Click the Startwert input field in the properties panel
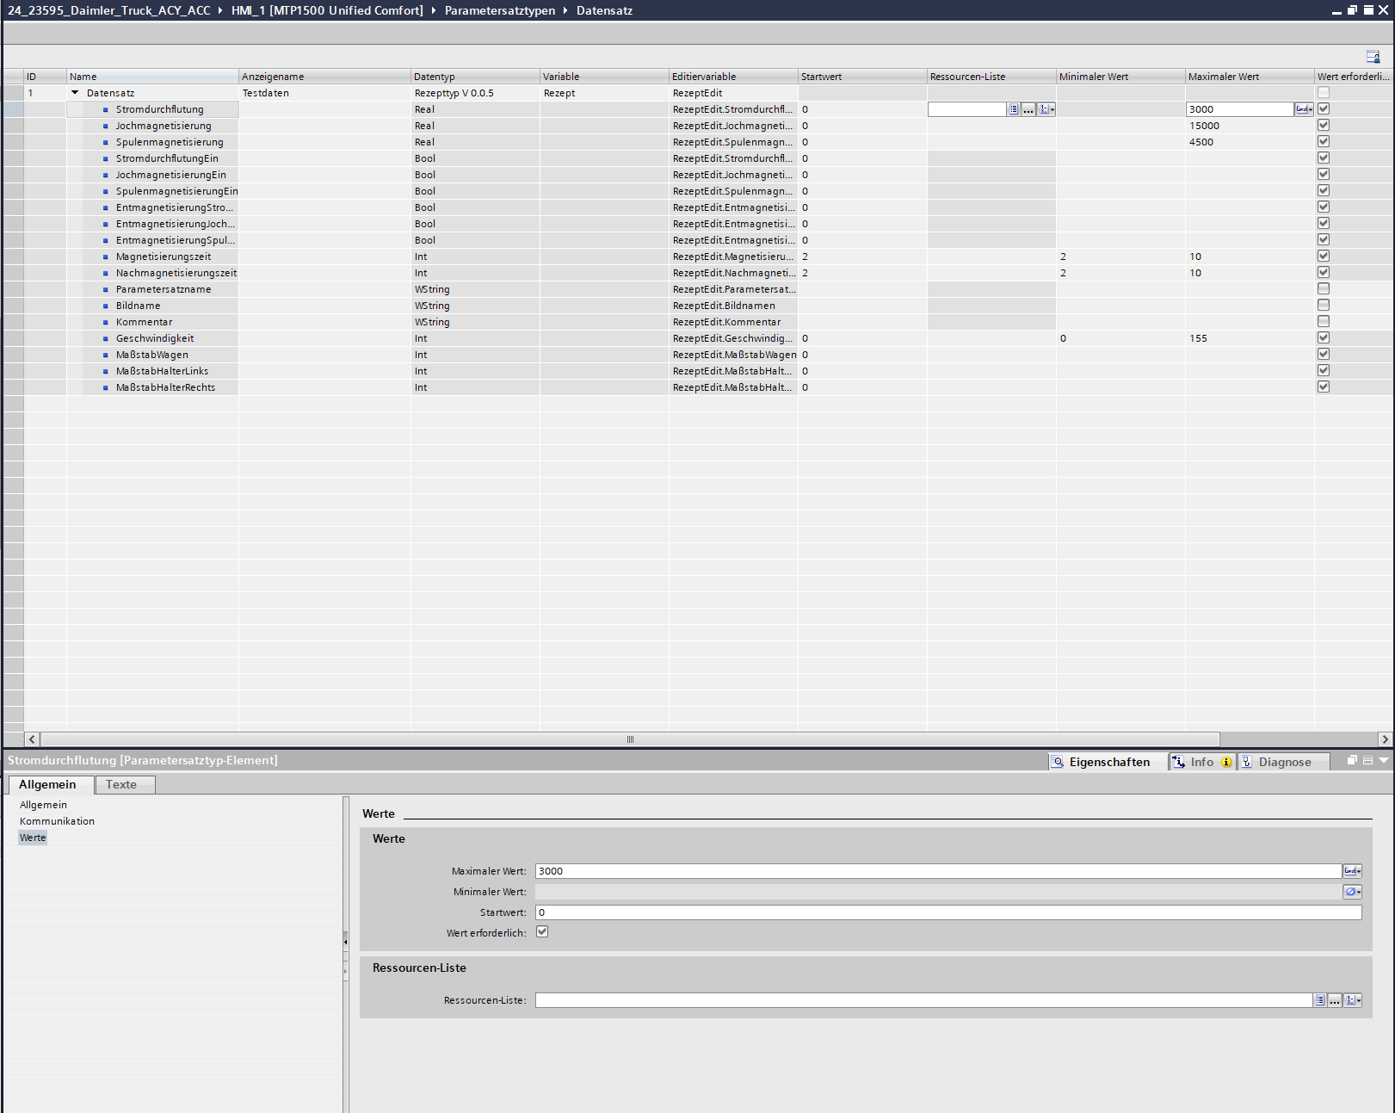 tap(947, 912)
